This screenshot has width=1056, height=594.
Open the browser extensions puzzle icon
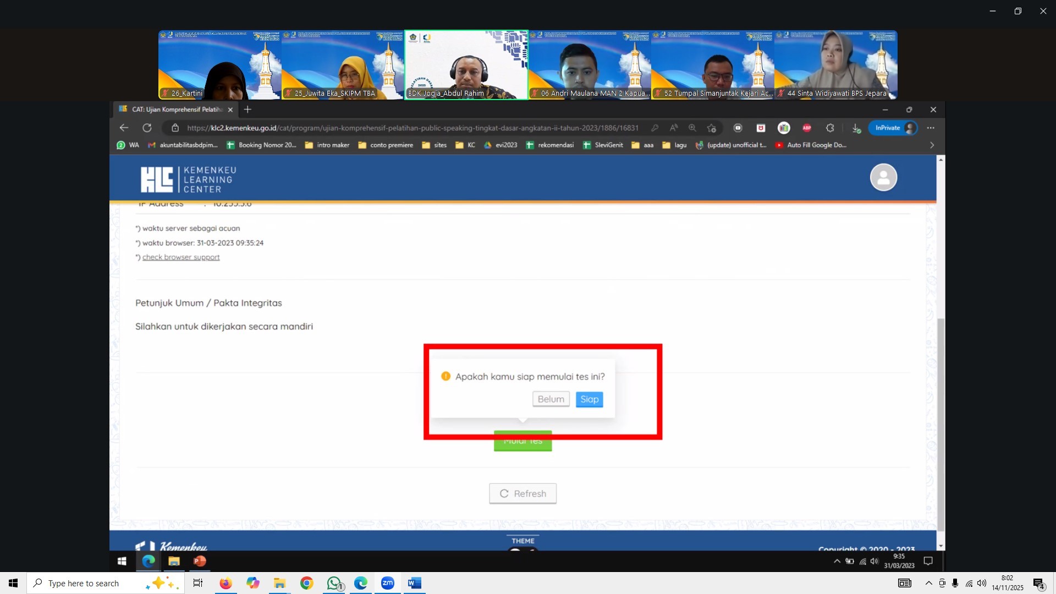click(x=830, y=128)
